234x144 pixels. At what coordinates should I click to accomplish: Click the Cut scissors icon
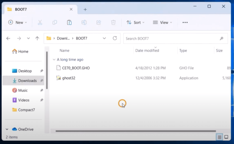point(40,22)
